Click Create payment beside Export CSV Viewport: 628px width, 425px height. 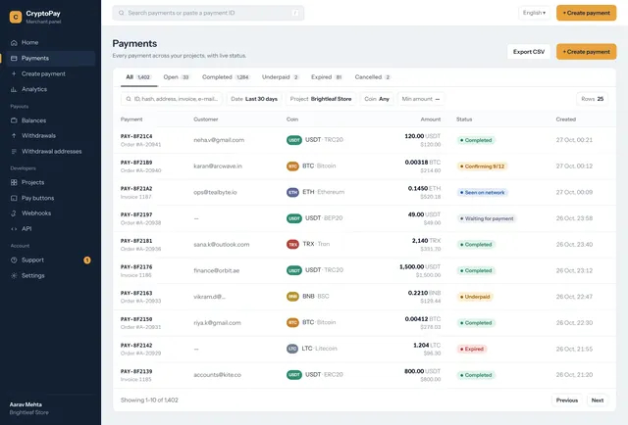click(x=587, y=52)
